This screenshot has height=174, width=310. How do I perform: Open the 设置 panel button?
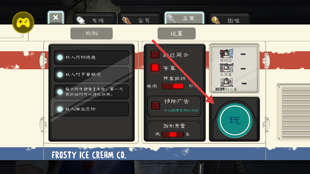(x=177, y=34)
